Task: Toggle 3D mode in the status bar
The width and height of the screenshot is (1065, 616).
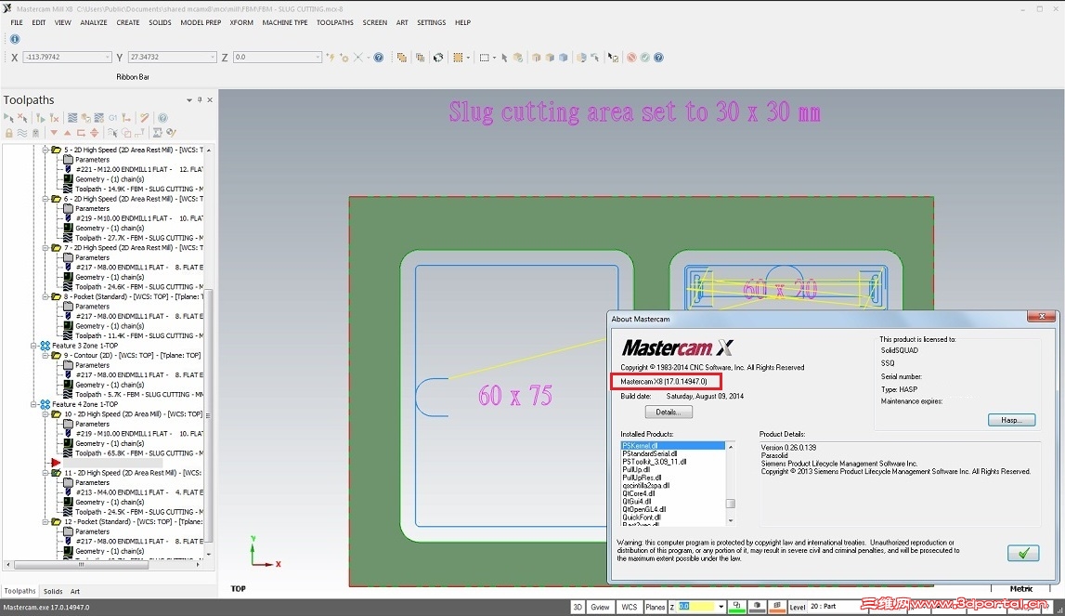Action: coord(578,607)
